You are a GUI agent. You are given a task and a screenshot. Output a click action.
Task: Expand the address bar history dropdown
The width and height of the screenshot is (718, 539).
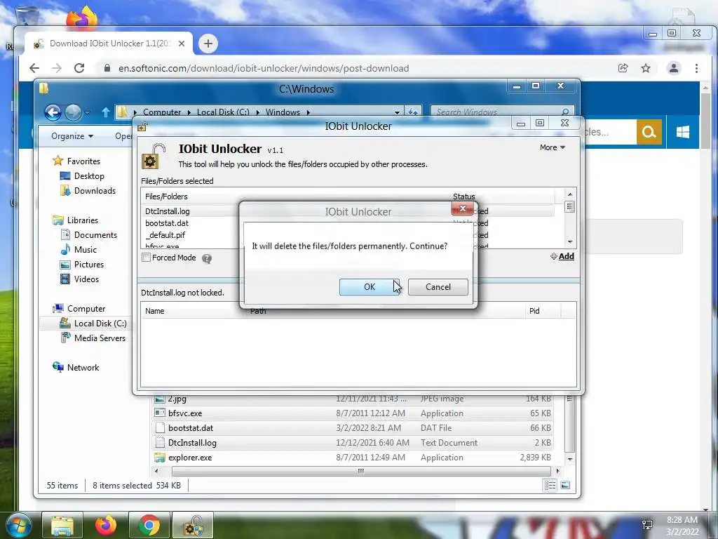(397, 112)
